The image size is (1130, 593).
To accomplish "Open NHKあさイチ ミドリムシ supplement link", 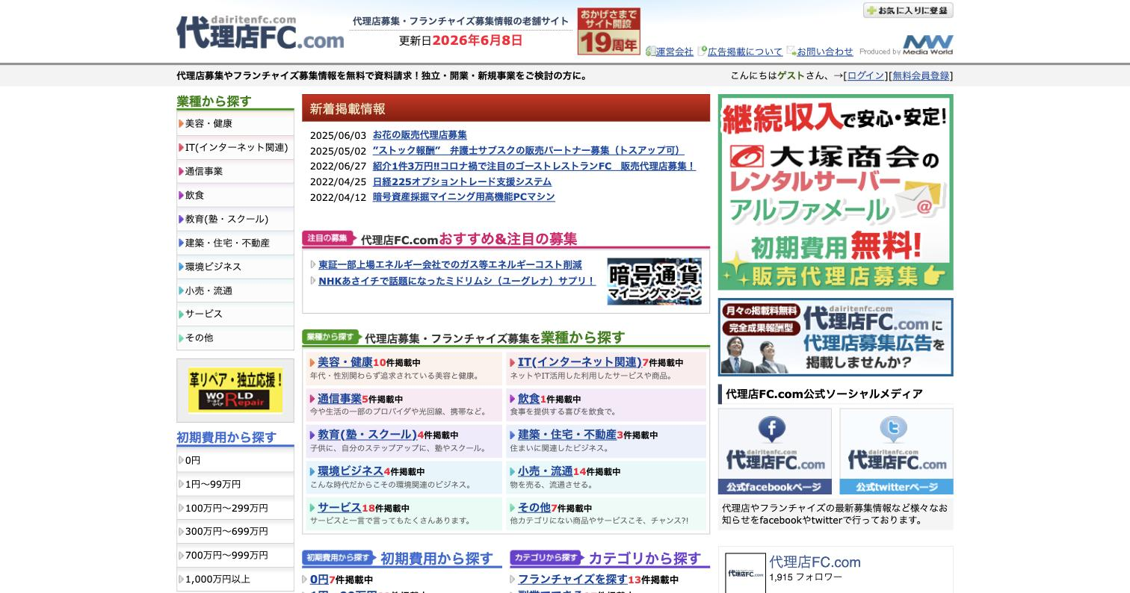I will click(x=457, y=281).
